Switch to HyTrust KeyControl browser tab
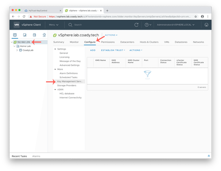The width and height of the screenshot is (221, 171). click(x=38, y=10)
